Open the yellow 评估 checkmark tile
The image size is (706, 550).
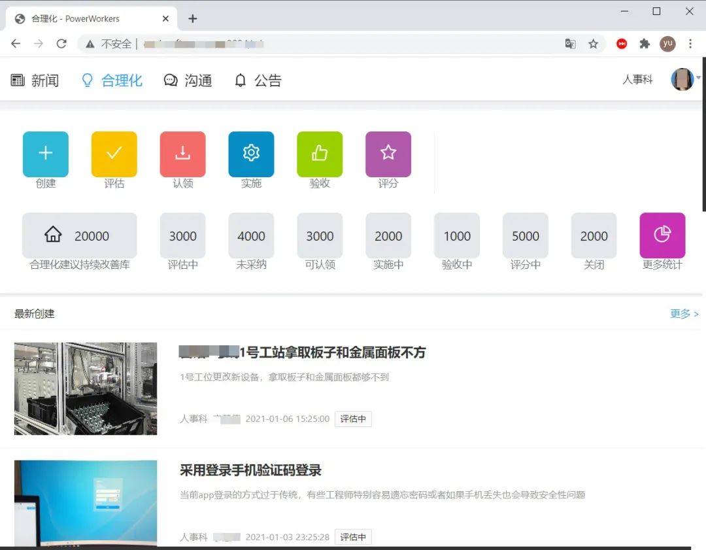pyautogui.click(x=114, y=154)
